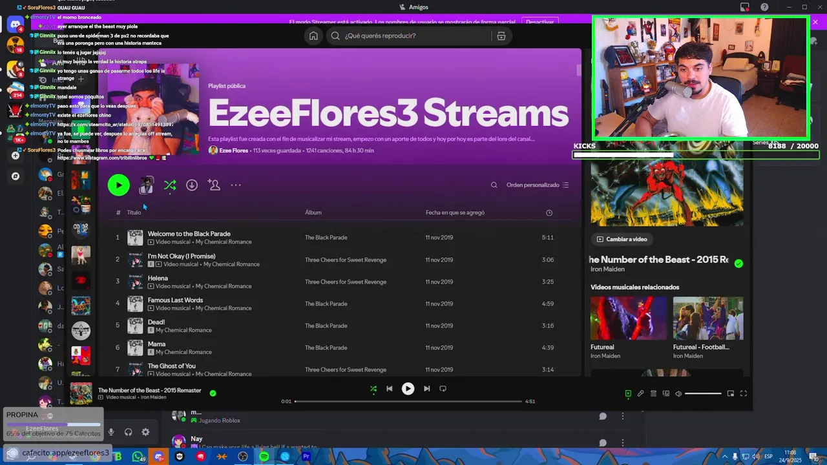Open the Orden personalizado sort dropdown
Viewport: 827px width, 465px height.
[x=538, y=185]
